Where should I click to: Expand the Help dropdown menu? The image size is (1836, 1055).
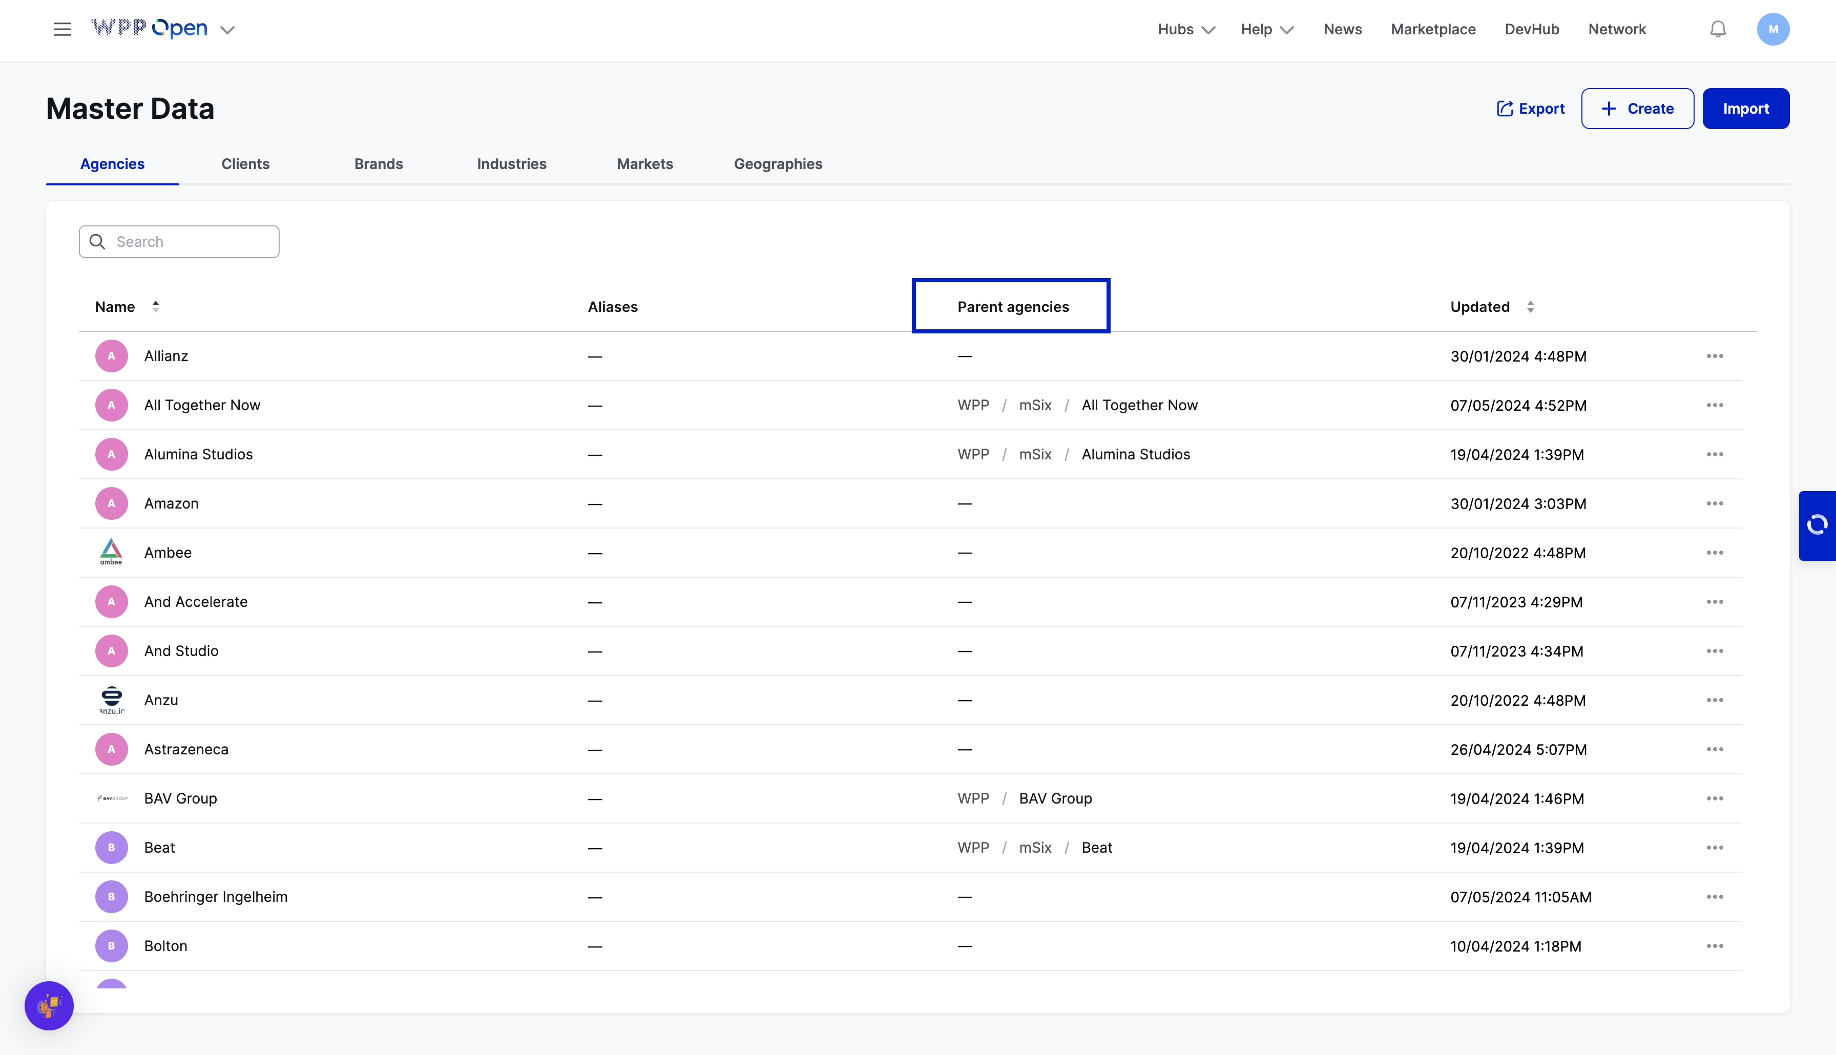[1266, 29]
